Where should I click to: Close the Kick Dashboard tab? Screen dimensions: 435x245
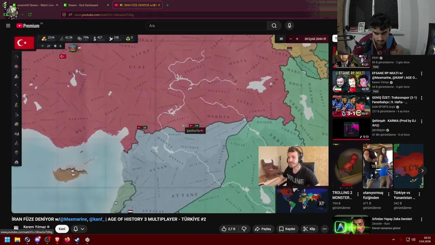tap(108, 5)
